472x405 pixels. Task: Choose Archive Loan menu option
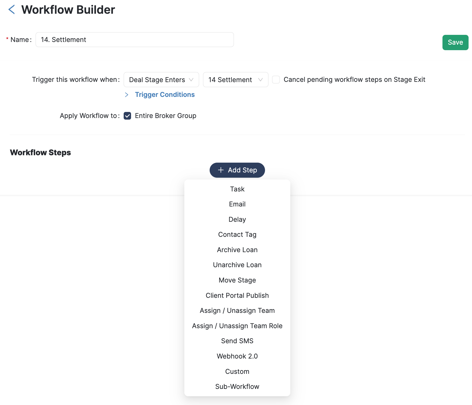pyautogui.click(x=237, y=250)
